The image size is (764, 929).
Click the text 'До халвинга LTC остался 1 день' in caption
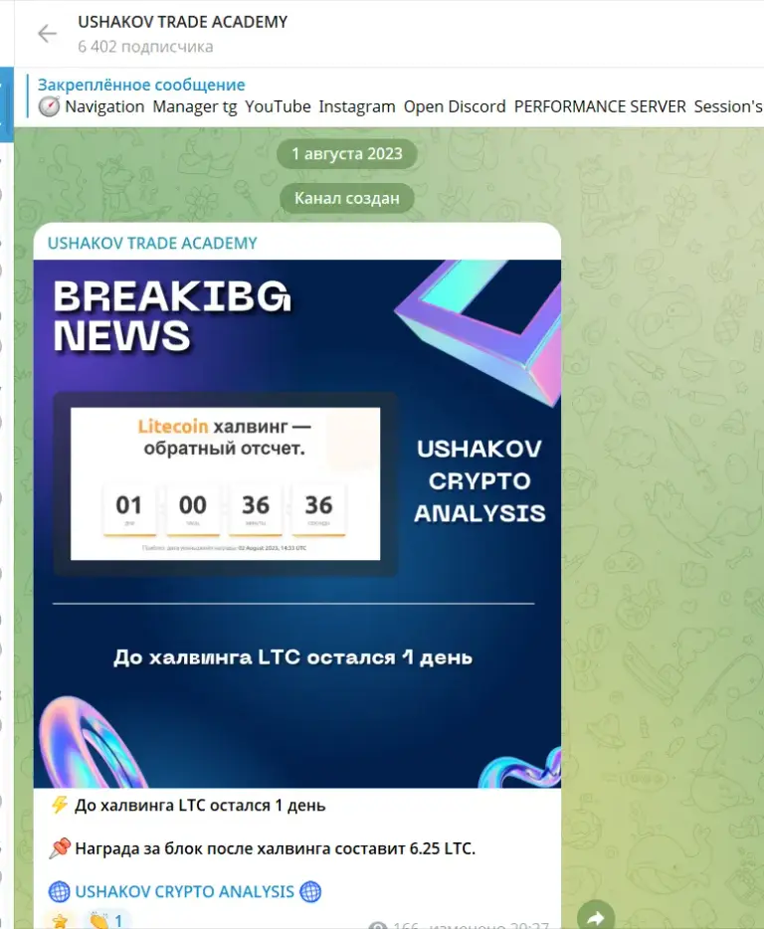pyautogui.click(x=200, y=806)
